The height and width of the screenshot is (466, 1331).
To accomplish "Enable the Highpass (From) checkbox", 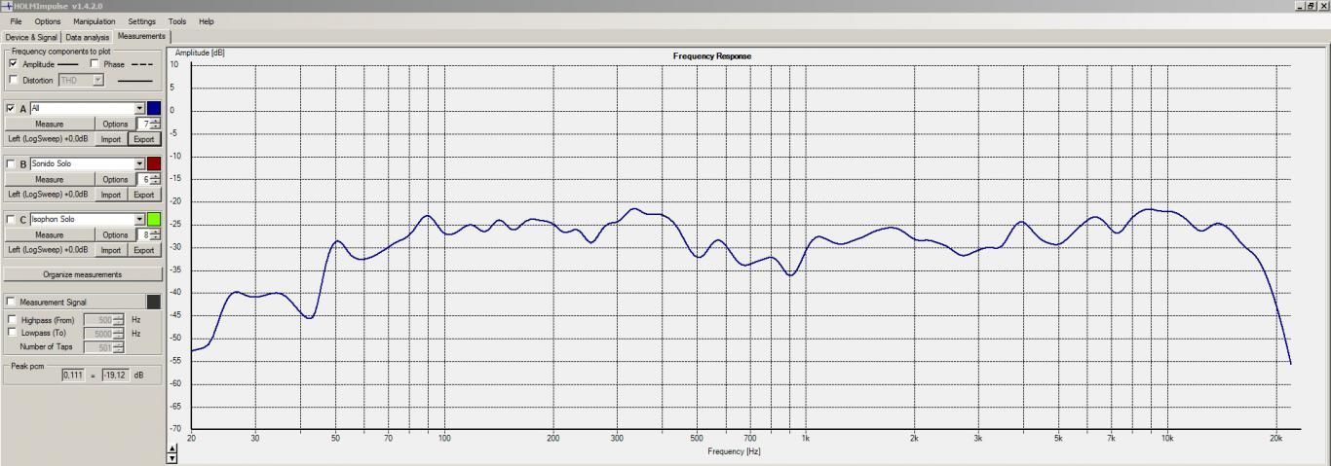I will [x=13, y=319].
